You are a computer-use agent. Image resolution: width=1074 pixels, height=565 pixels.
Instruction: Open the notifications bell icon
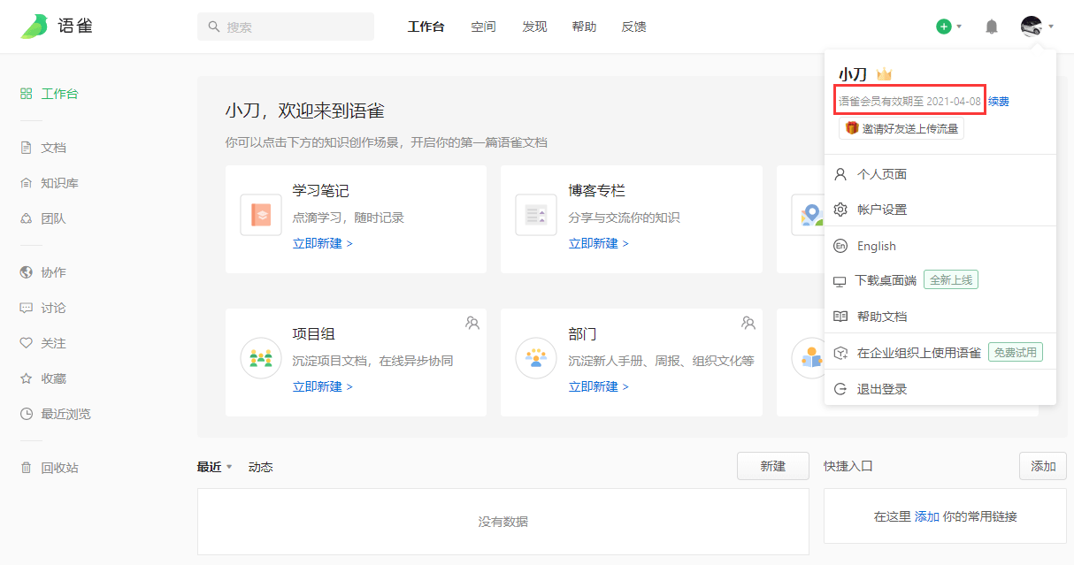(992, 27)
